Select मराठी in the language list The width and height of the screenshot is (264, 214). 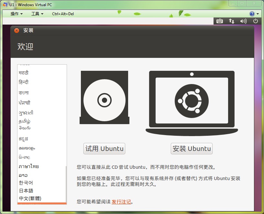click(x=41, y=73)
